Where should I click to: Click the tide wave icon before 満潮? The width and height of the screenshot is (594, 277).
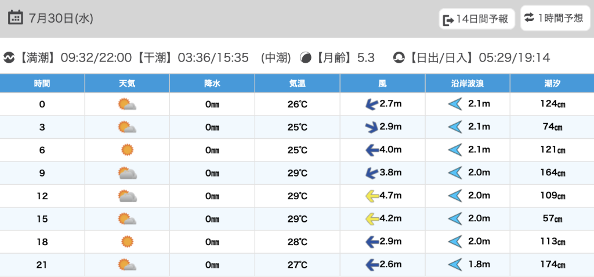9,57
